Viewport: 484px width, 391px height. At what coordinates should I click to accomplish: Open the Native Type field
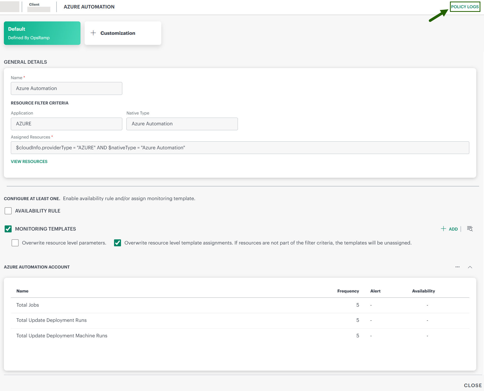[182, 124]
